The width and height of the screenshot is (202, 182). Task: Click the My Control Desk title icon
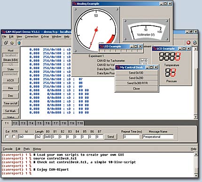click(118, 67)
